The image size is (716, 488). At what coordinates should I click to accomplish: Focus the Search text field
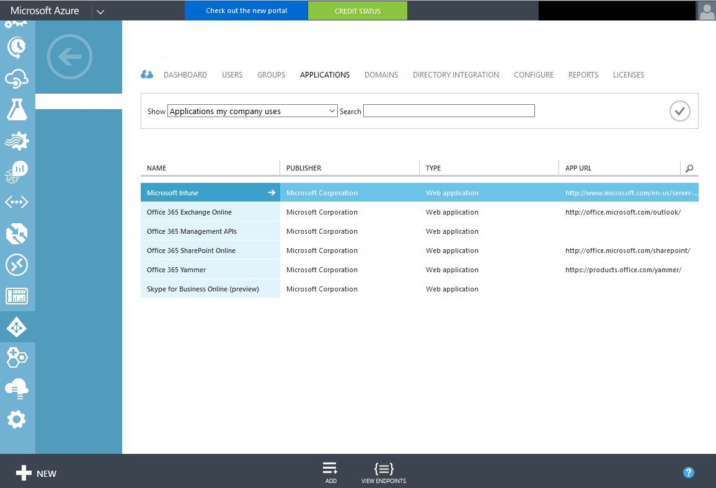449,111
